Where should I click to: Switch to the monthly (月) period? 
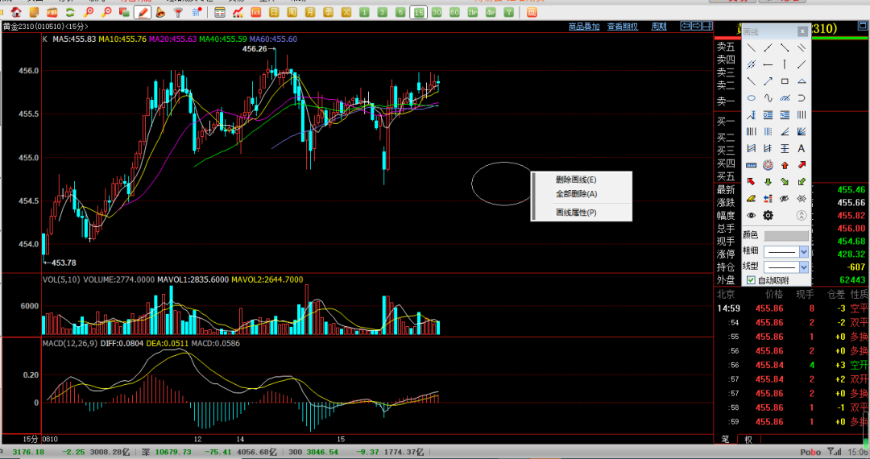pyautogui.click(x=310, y=12)
